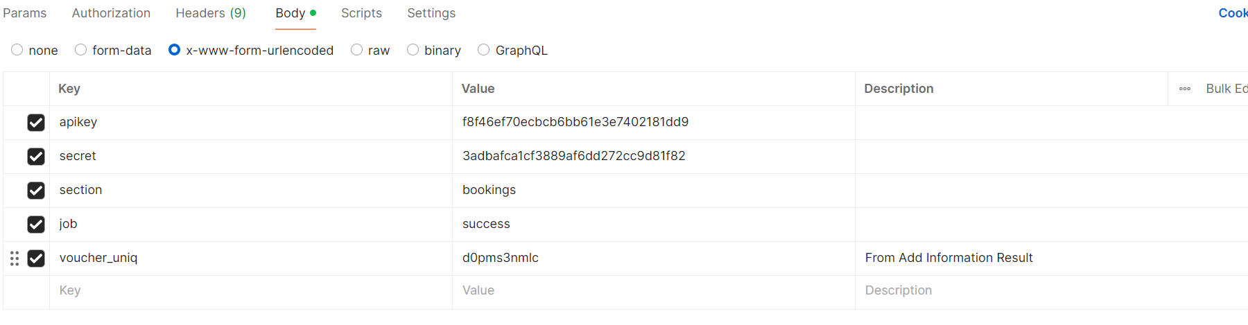Open the three-dots column options menu
Viewport: 1248px width, 325px height.
click(1185, 89)
